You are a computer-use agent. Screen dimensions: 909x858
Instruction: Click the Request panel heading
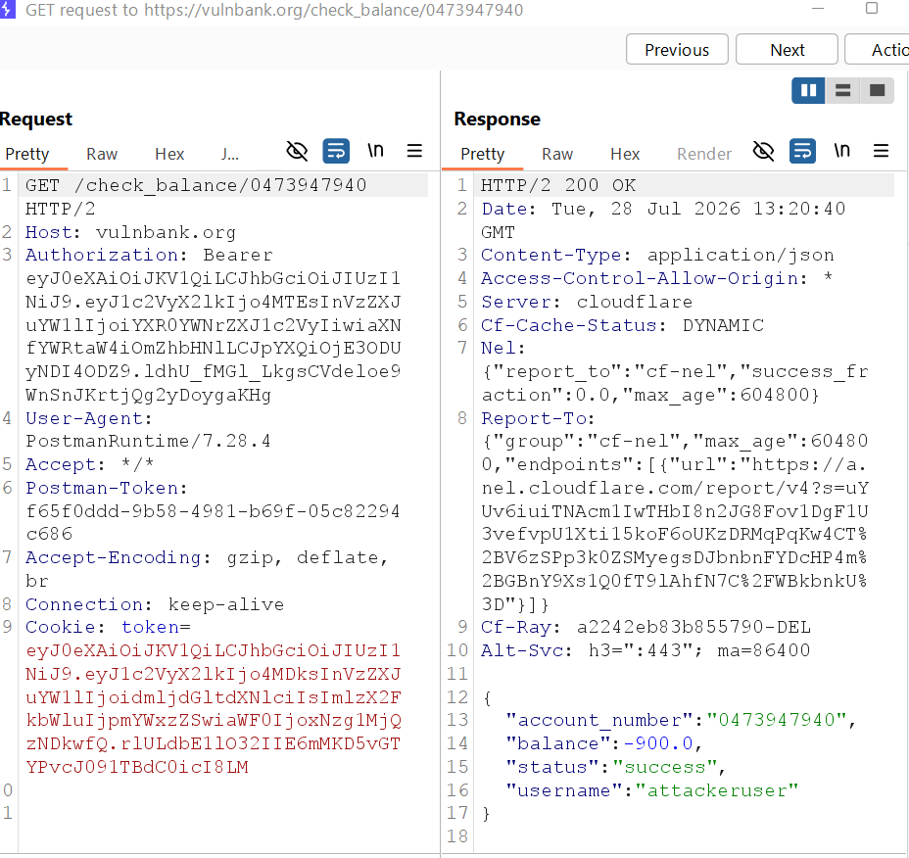coord(36,119)
